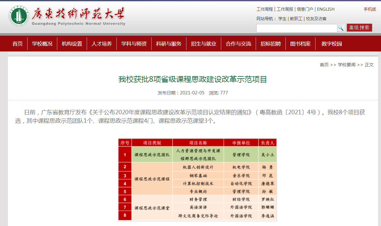
Task: Click 合作与交流 in the red navbar
Action: pyautogui.click(x=238, y=44)
